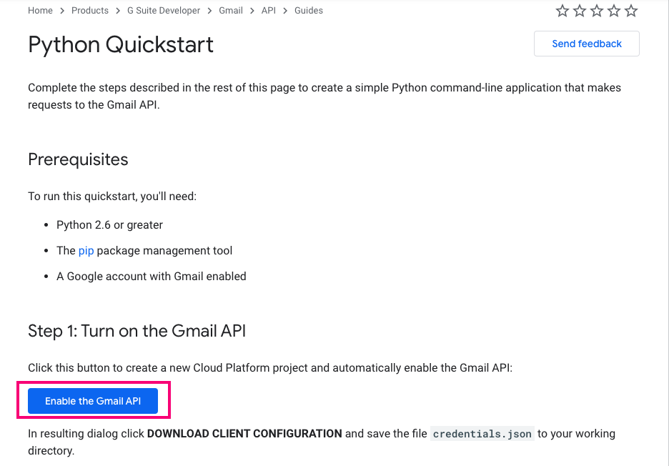Viewport: 669px width, 466px height.
Task: Select the API breadcrumb link
Action: 269,11
